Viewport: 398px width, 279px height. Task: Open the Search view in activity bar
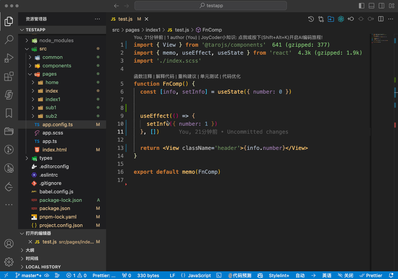click(9, 40)
